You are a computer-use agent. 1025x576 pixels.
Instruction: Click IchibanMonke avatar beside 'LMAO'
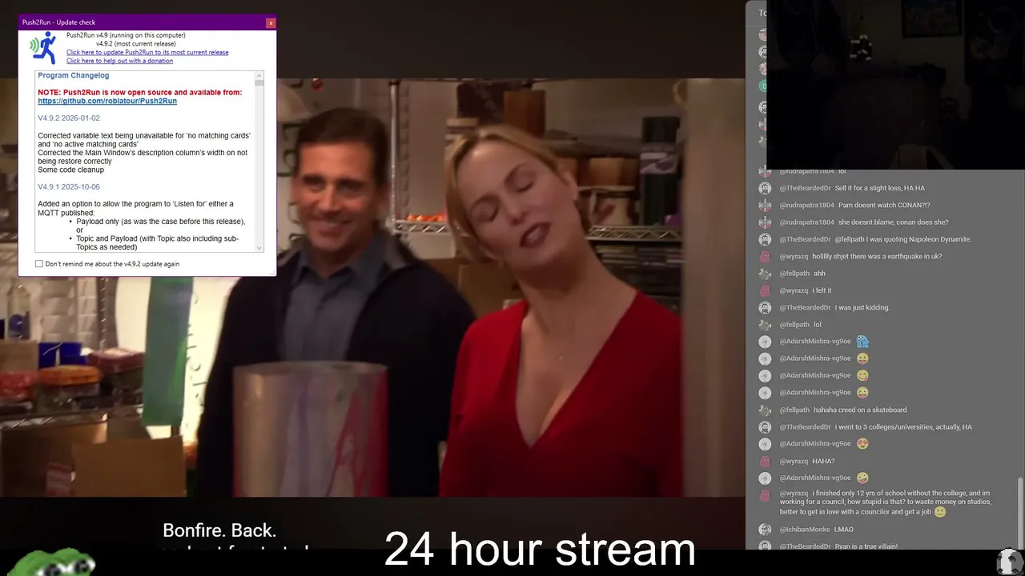(x=765, y=530)
